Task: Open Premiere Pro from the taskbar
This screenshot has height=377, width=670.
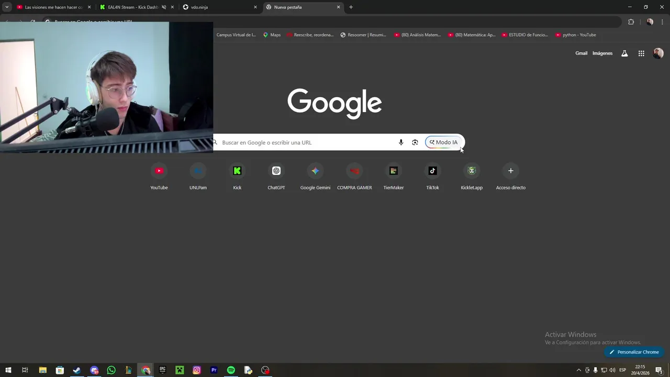Action: tap(214, 370)
